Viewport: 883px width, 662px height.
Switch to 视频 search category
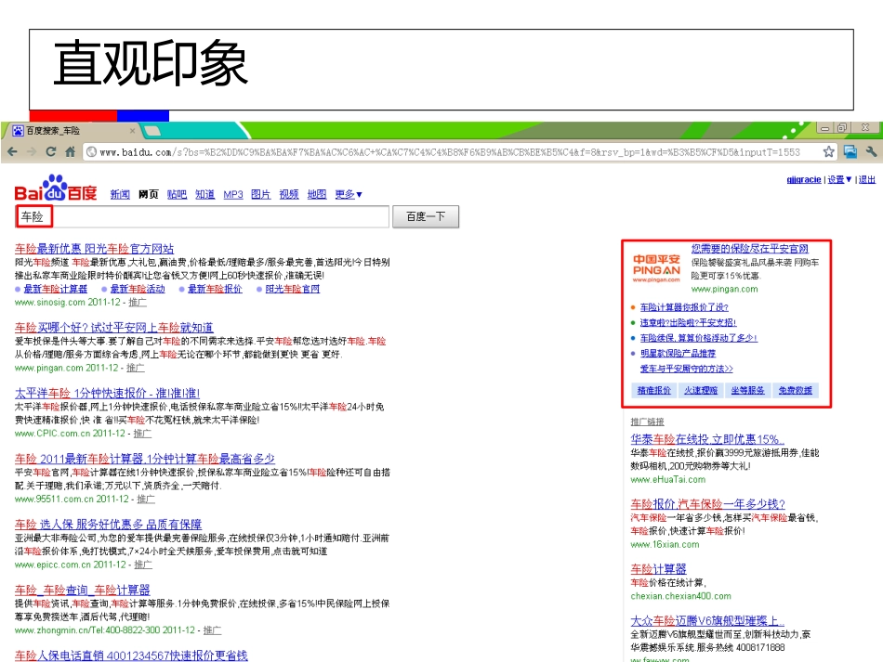pyautogui.click(x=289, y=195)
